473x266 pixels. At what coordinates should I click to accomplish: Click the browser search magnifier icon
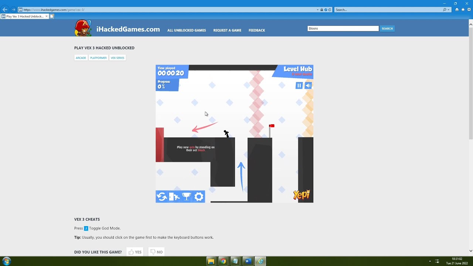pyautogui.click(x=445, y=10)
